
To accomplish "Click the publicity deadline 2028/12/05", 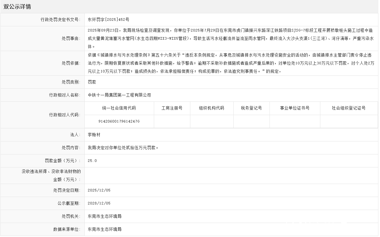I will coord(99,203).
